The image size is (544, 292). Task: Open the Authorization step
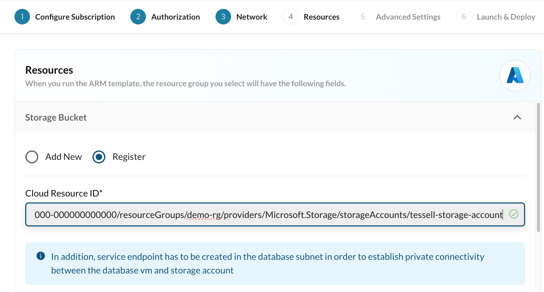coord(176,17)
